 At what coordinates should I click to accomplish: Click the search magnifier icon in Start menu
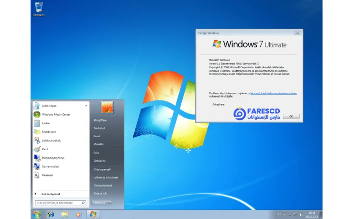(x=83, y=203)
